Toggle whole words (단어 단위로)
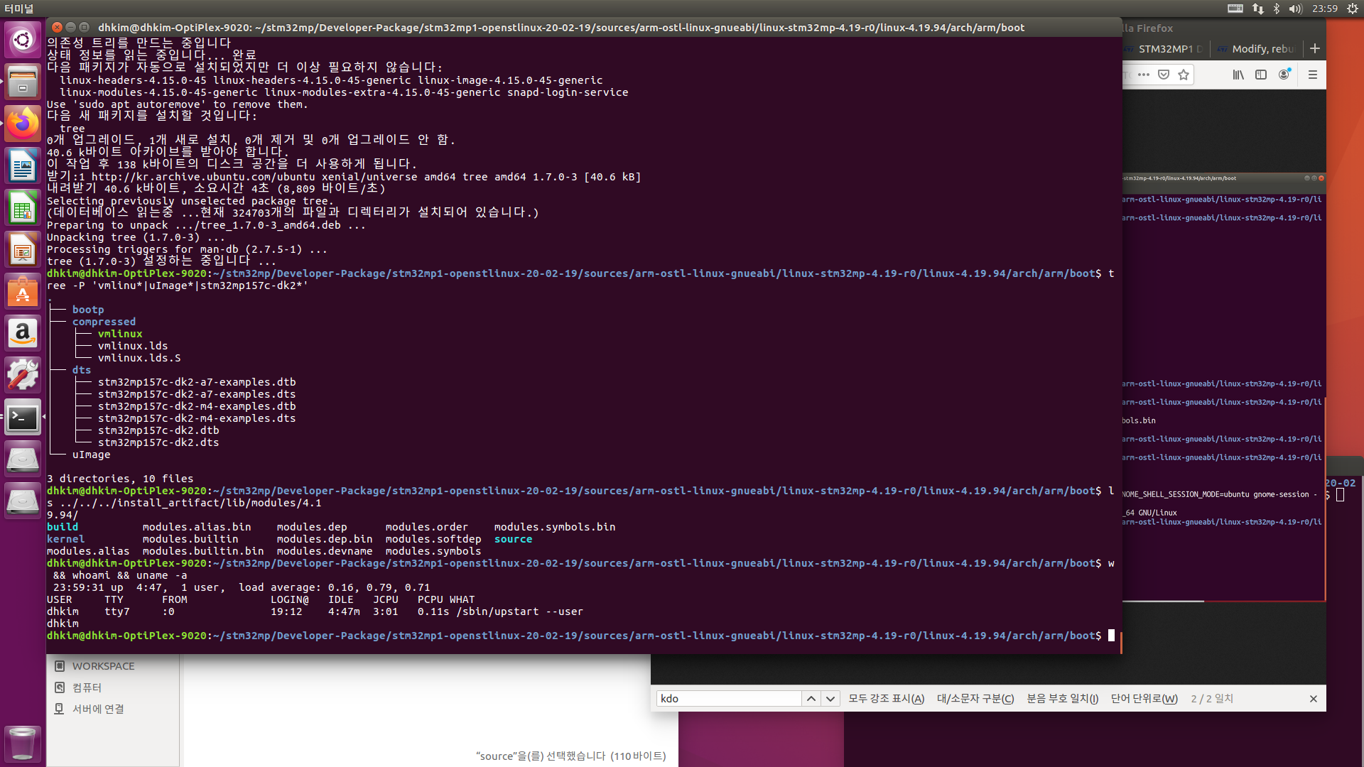This screenshot has width=1364, height=767. point(1144,699)
